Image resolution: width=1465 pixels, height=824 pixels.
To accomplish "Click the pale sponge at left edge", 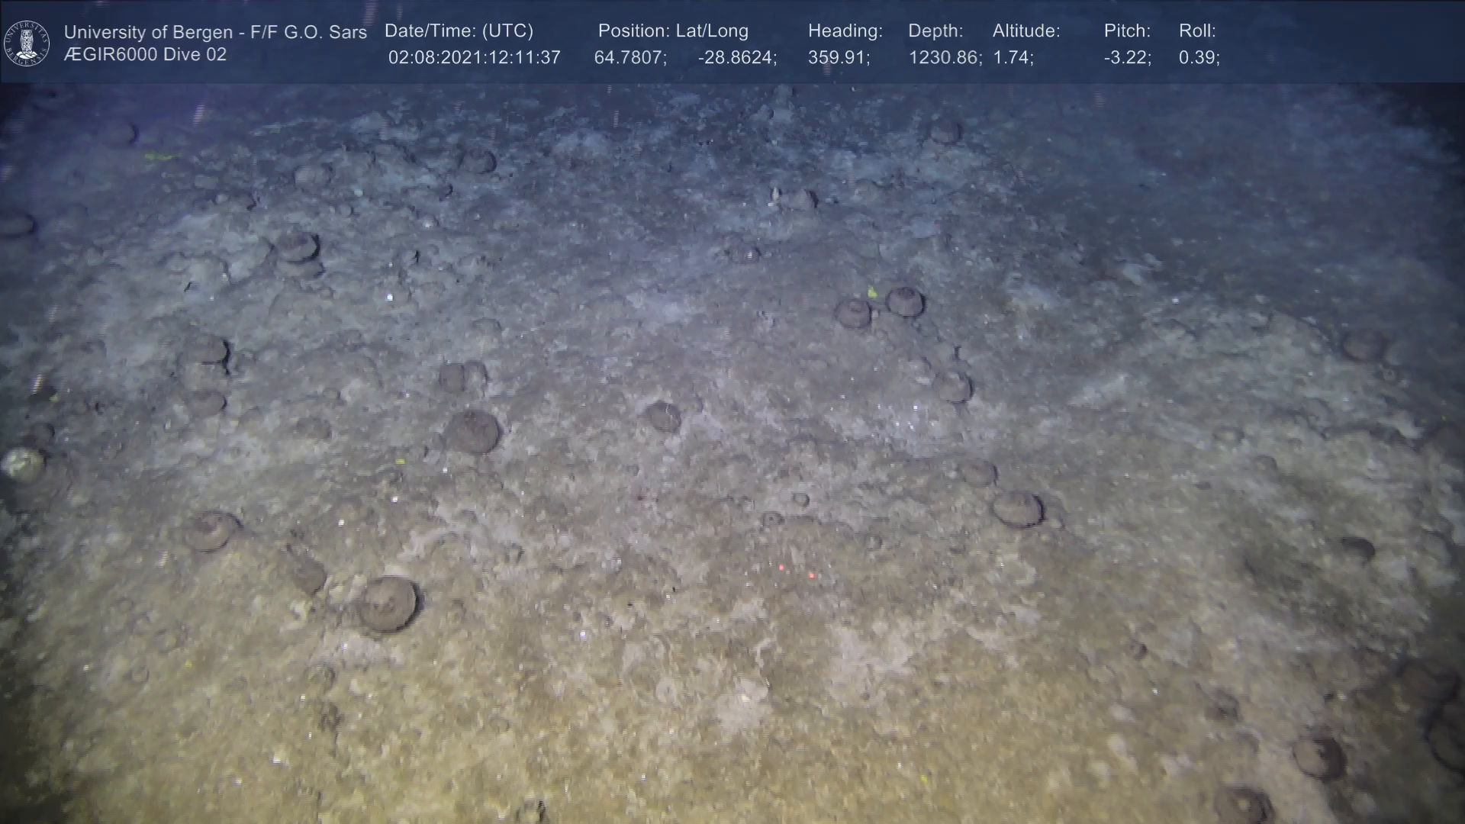I will (x=23, y=463).
